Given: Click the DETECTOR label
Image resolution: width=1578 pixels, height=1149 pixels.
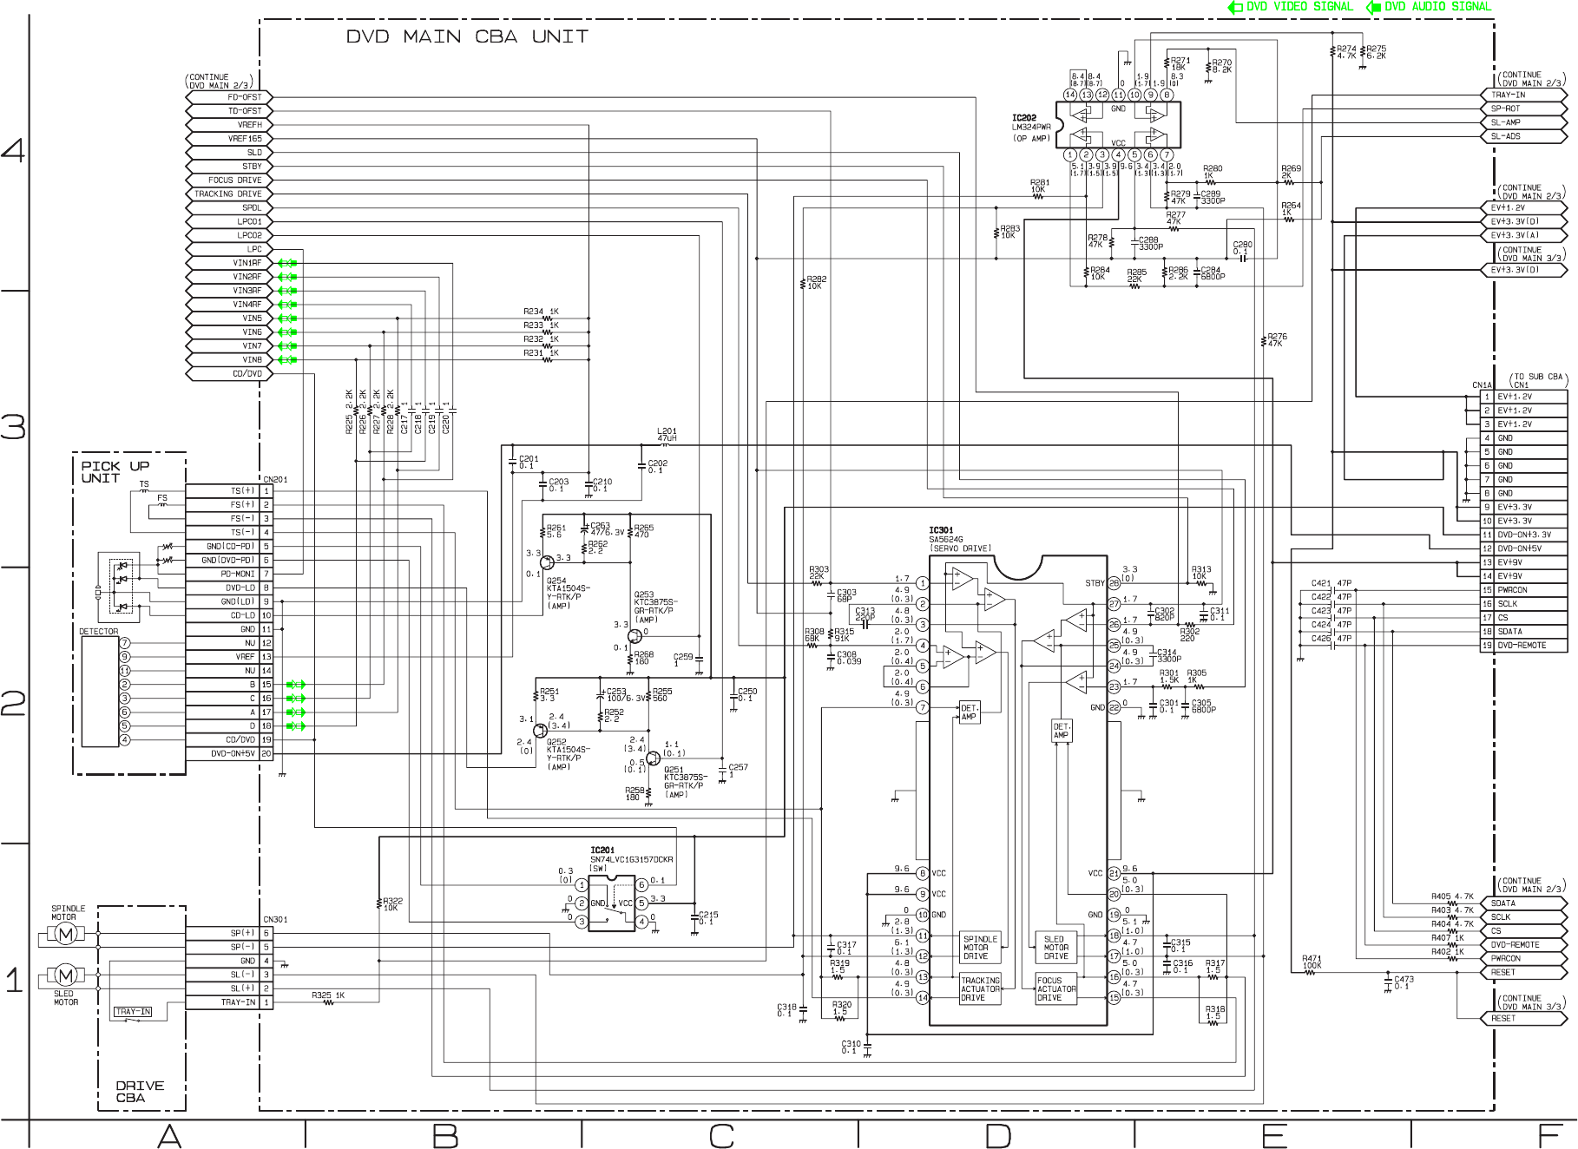Looking at the screenshot, I should pyautogui.click(x=99, y=632).
